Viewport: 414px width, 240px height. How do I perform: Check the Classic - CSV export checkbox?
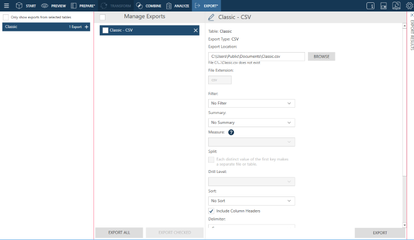click(105, 30)
